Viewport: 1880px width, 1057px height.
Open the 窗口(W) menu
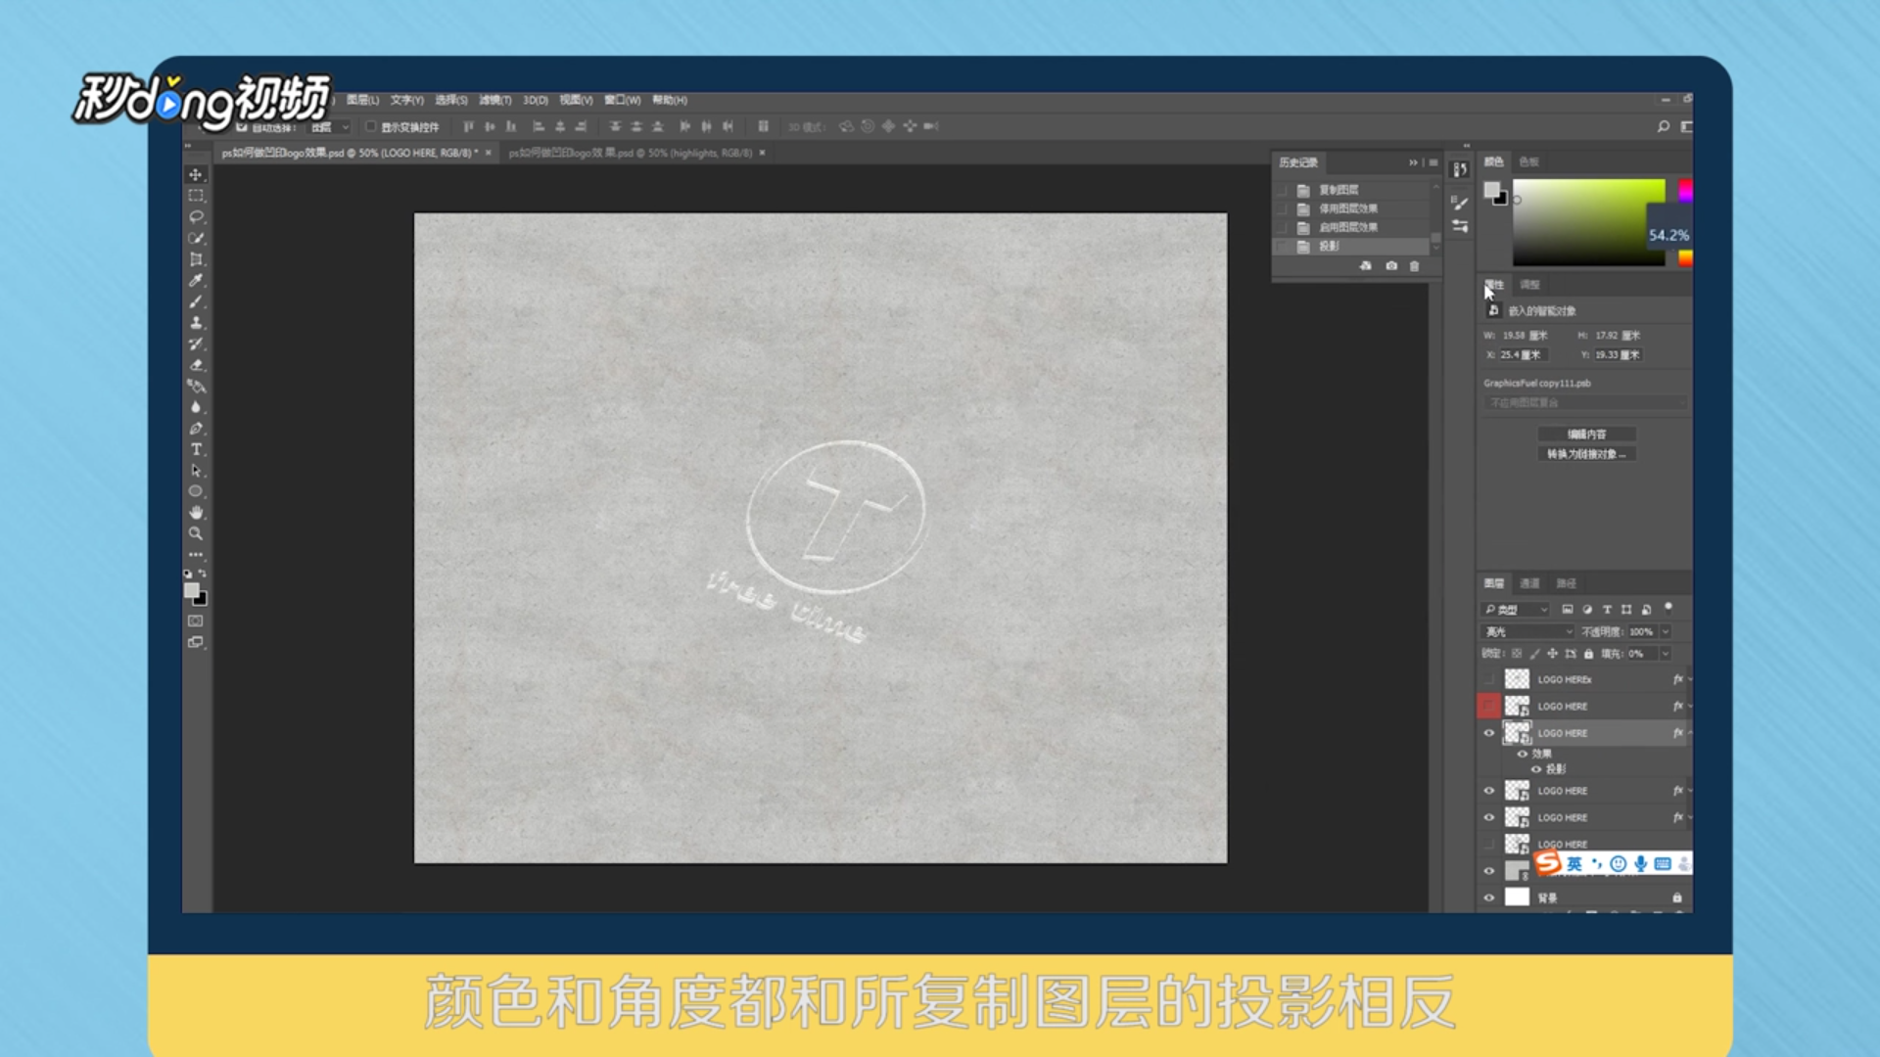tap(622, 100)
